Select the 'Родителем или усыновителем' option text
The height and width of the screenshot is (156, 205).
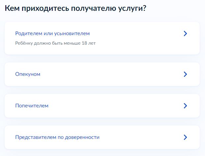[x=52, y=33]
